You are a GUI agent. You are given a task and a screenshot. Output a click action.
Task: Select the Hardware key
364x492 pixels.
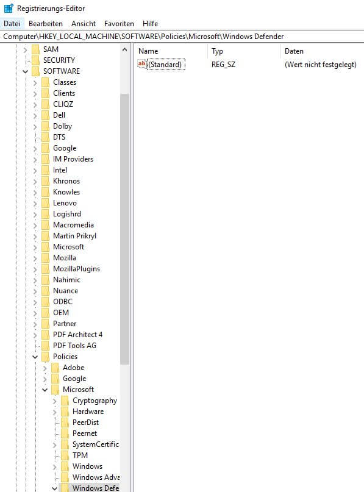point(88,412)
